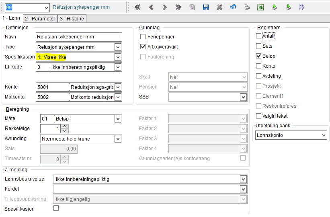Go to first record with double-left arrow

tap(137, 7)
